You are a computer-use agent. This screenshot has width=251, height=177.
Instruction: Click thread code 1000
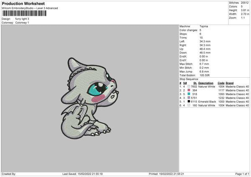221,101
